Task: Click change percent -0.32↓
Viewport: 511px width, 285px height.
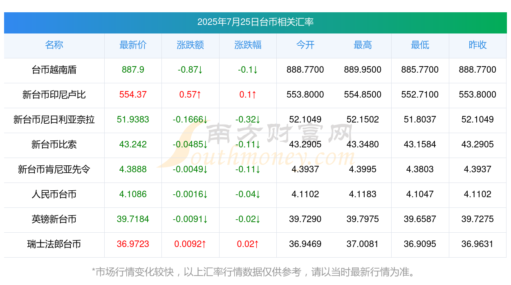Action: 248,120
